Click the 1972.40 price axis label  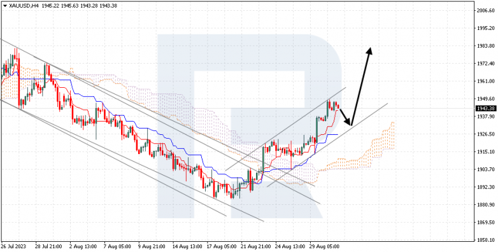coord(486,64)
